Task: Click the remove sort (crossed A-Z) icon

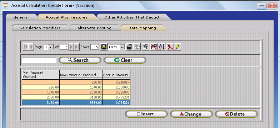Action: click(x=170, y=47)
